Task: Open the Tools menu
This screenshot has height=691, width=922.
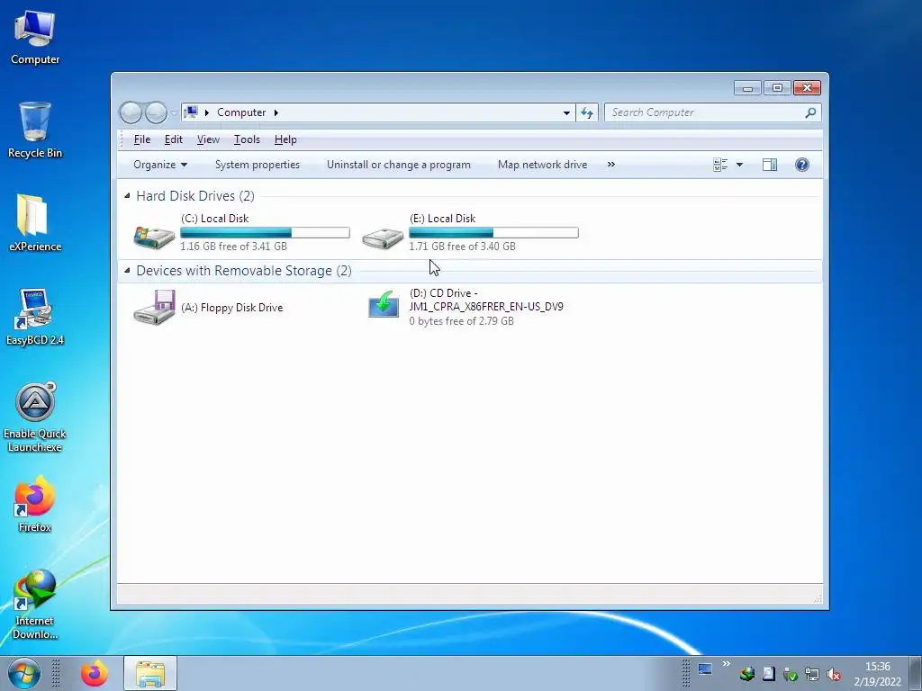Action: point(247,139)
